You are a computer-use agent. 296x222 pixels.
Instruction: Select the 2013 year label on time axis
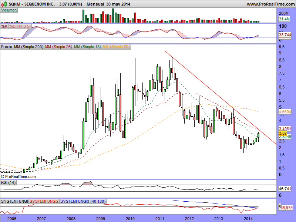pos(219,219)
